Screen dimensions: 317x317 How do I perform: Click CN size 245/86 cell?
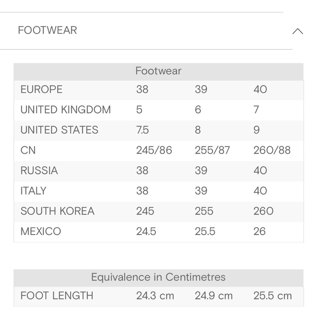(154, 150)
